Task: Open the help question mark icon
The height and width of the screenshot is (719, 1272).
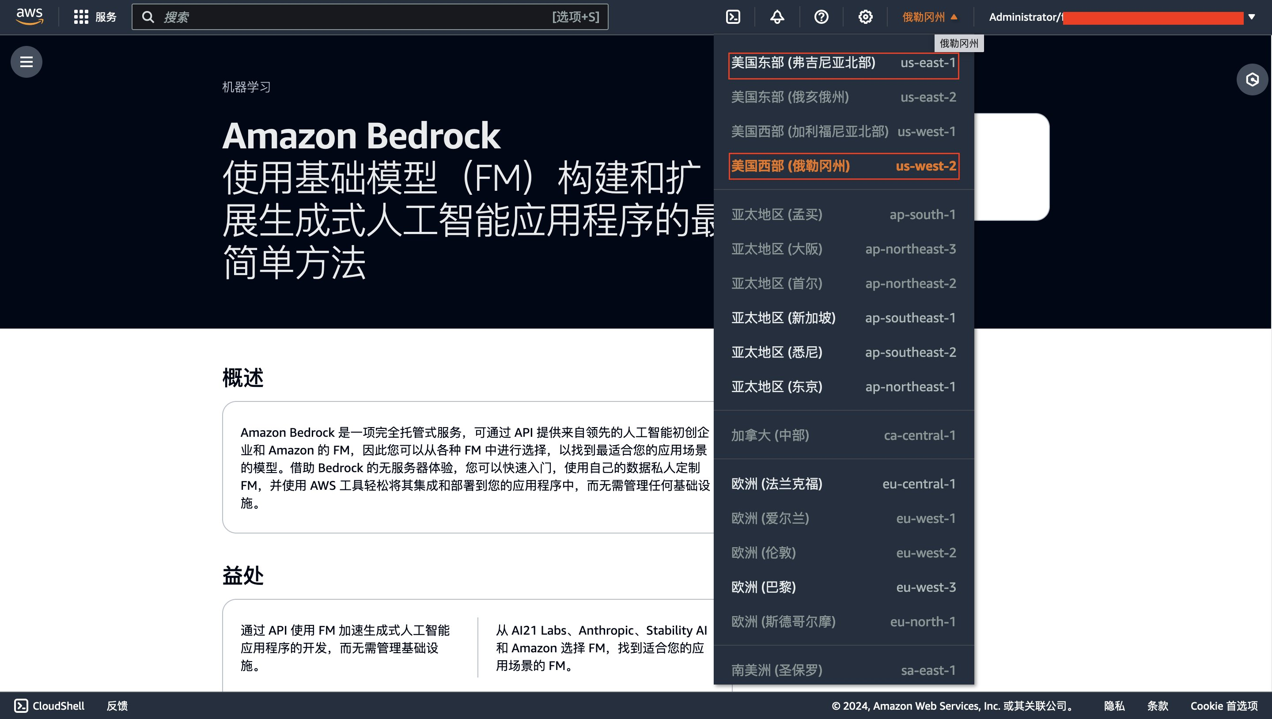Action: click(x=821, y=17)
